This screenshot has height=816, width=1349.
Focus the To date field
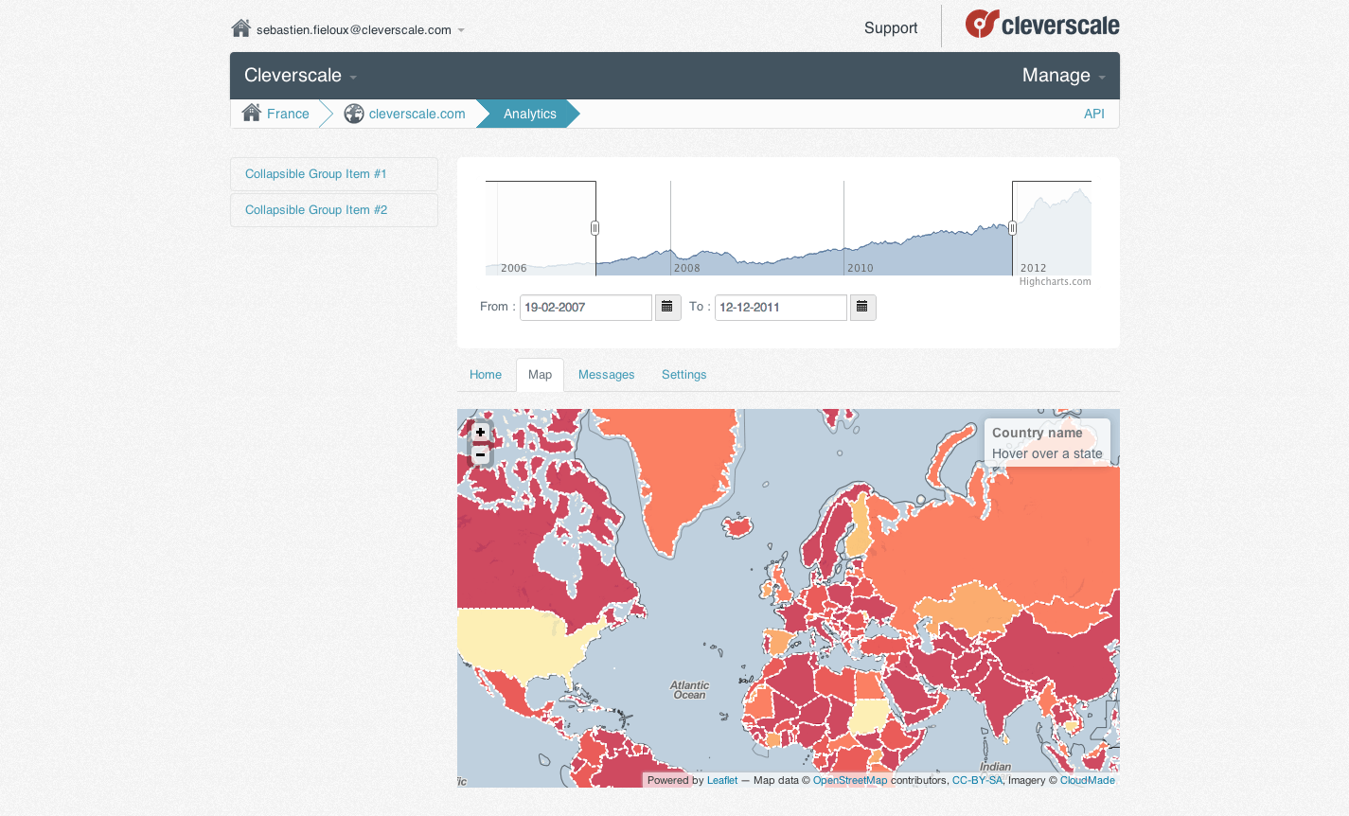pyautogui.click(x=781, y=308)
